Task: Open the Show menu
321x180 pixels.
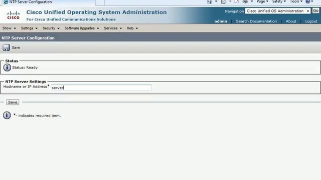Action: pos(9,28)
